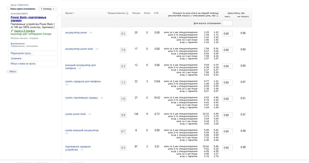Image resolution: width=309 pixels, height=163 pixels.
Task: Click CTR value 18.52
Action: (157, 98)
